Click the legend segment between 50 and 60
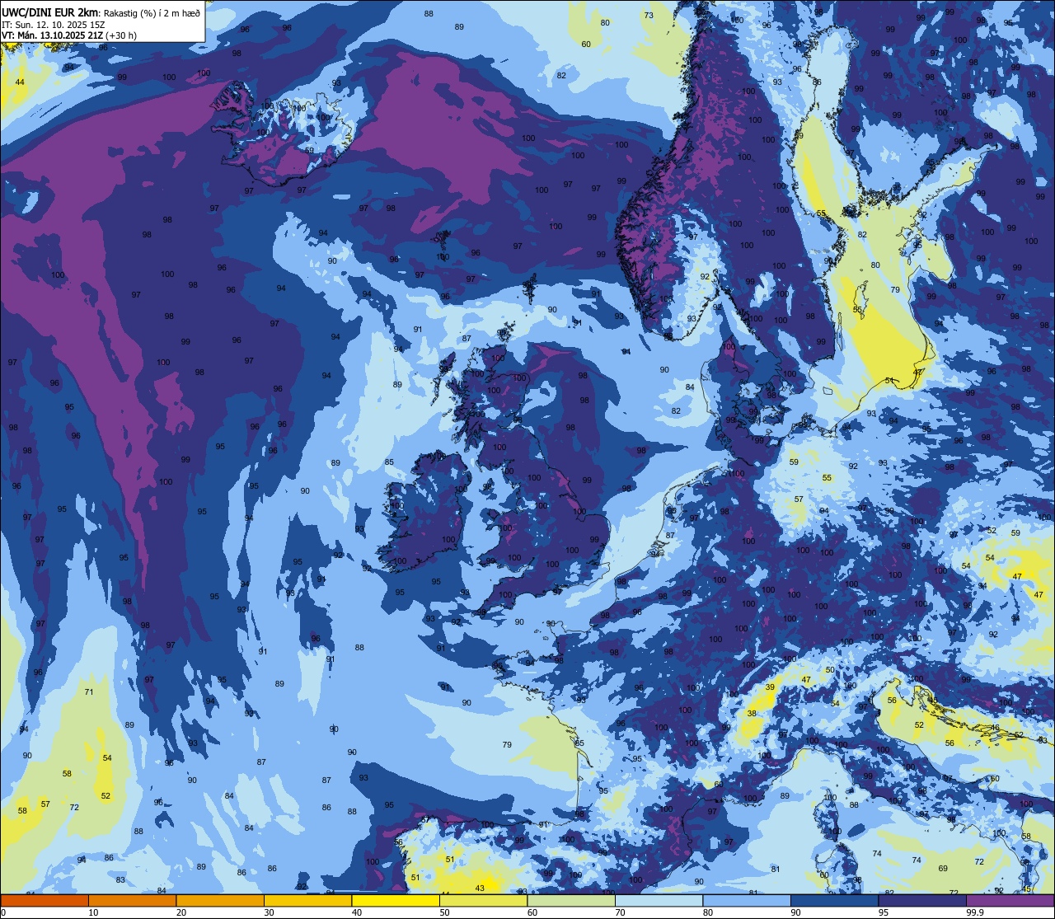The width and height of the screenshot is (1055, 919). click(x=483, y=900)
